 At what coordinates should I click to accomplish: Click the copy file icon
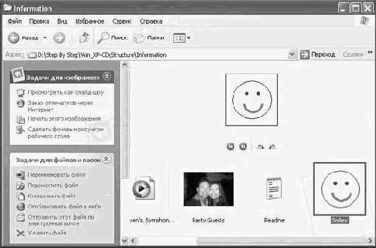point(21,196)
